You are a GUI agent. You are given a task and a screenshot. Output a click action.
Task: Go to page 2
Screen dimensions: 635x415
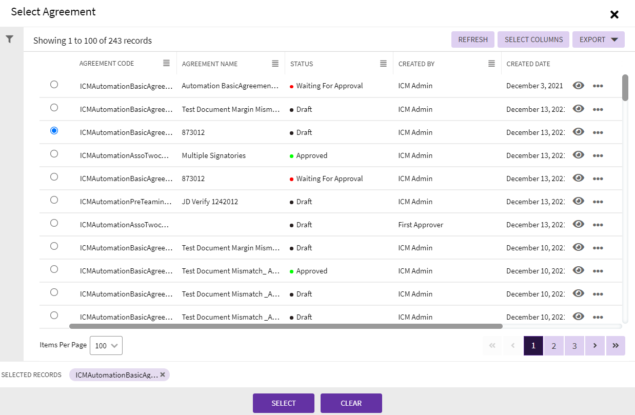point(554,346)
